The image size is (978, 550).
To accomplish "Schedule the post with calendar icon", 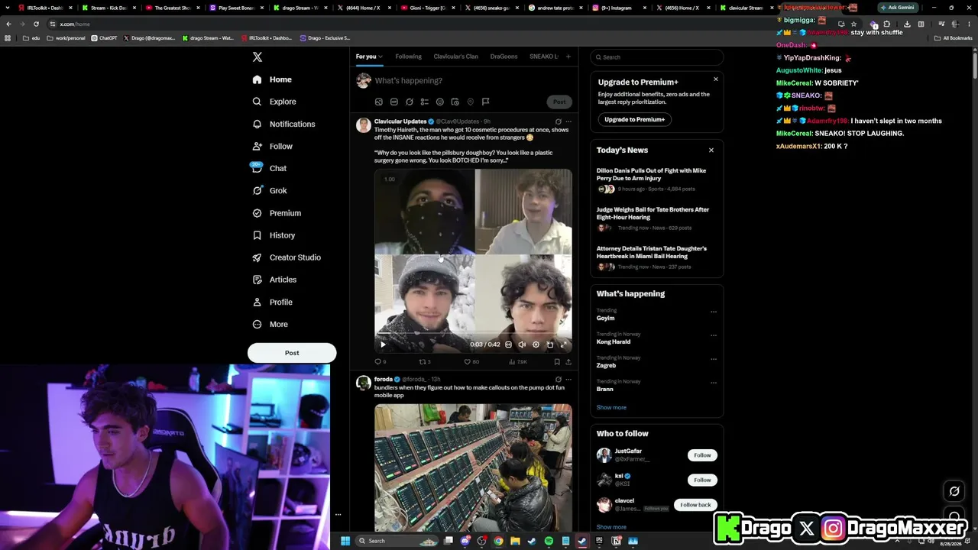I will click(x=455, y=102).
